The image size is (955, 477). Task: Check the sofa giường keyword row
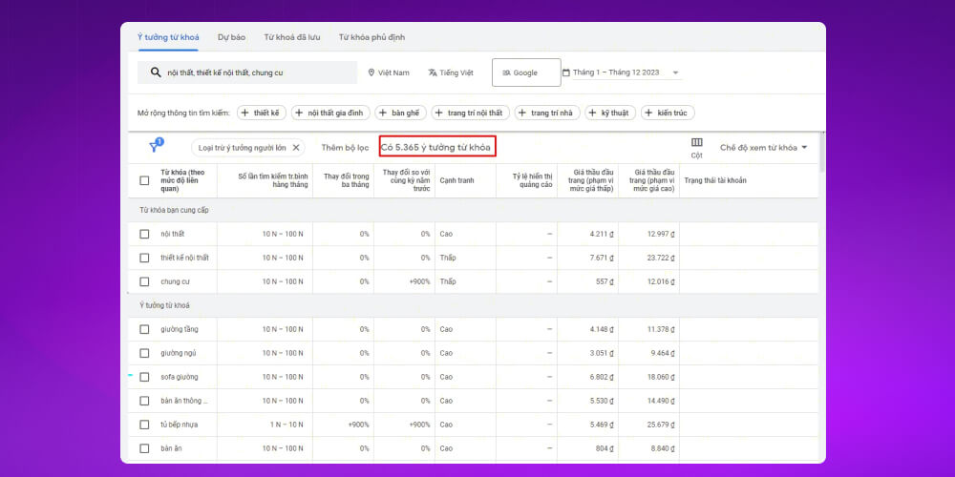pos(144,377)
